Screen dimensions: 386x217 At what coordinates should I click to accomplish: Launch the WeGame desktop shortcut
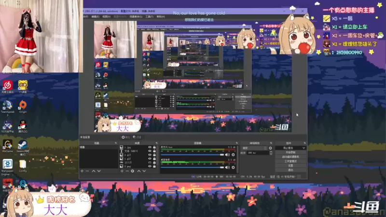point(8,146)
